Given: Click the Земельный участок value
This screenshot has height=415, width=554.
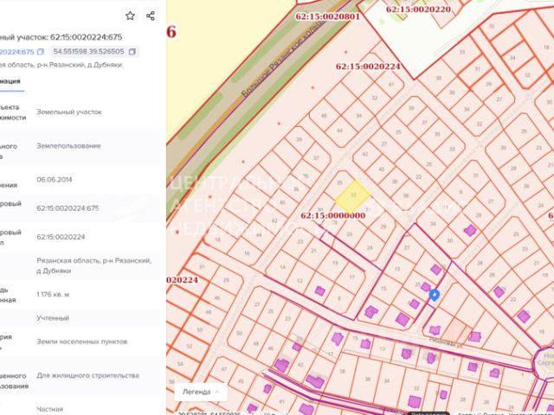Looking at the screenshot, I should click(69, 112).
